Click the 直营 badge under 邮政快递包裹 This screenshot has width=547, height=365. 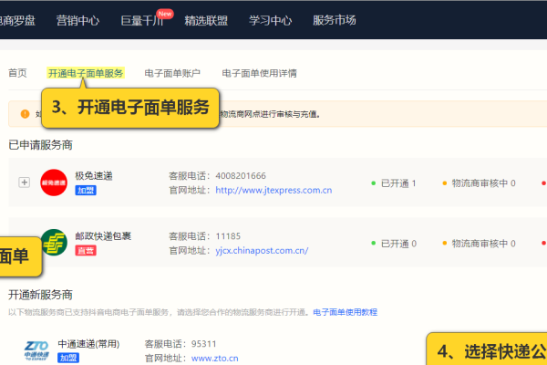86,251
